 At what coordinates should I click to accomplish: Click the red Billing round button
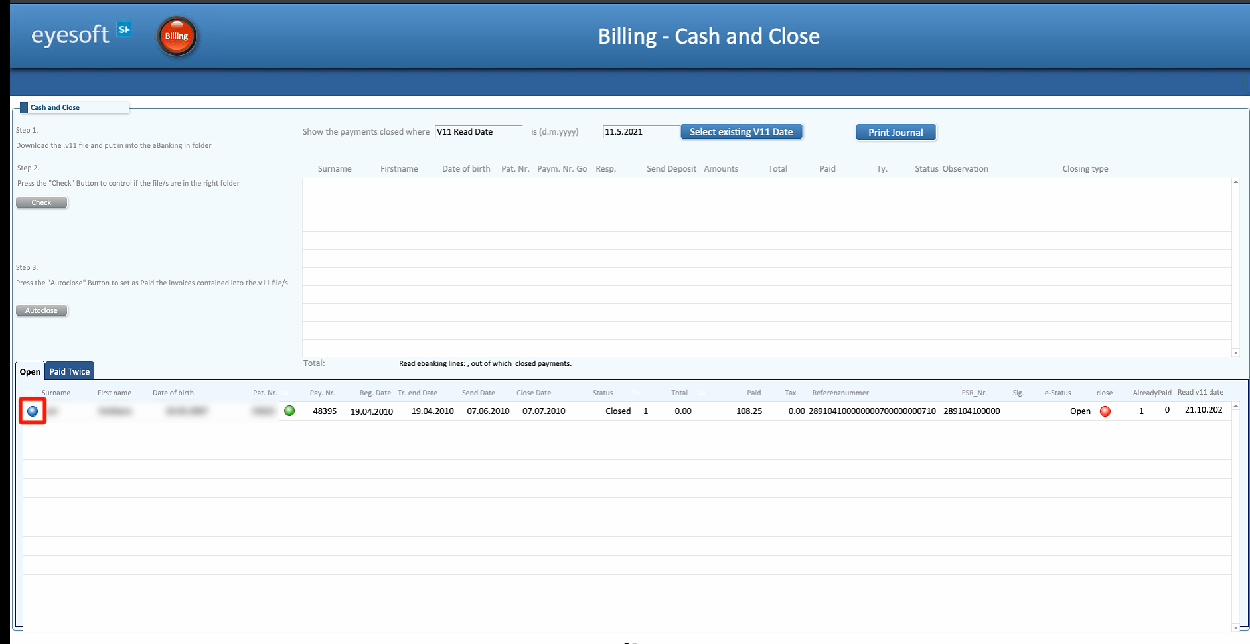click(177, 36)
